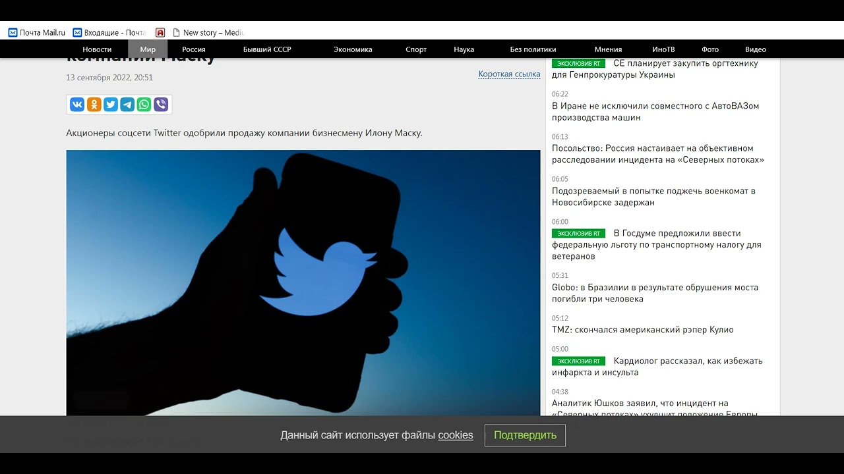Open Бывший СССР section

click(x=267, y=49)
